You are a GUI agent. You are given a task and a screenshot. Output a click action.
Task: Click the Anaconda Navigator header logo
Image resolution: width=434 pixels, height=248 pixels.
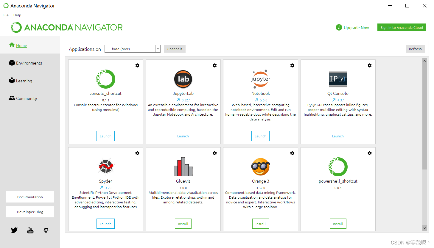tap(67, 27)
